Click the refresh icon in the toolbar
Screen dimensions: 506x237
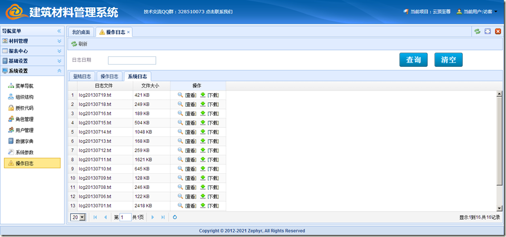tap(74, 44)
